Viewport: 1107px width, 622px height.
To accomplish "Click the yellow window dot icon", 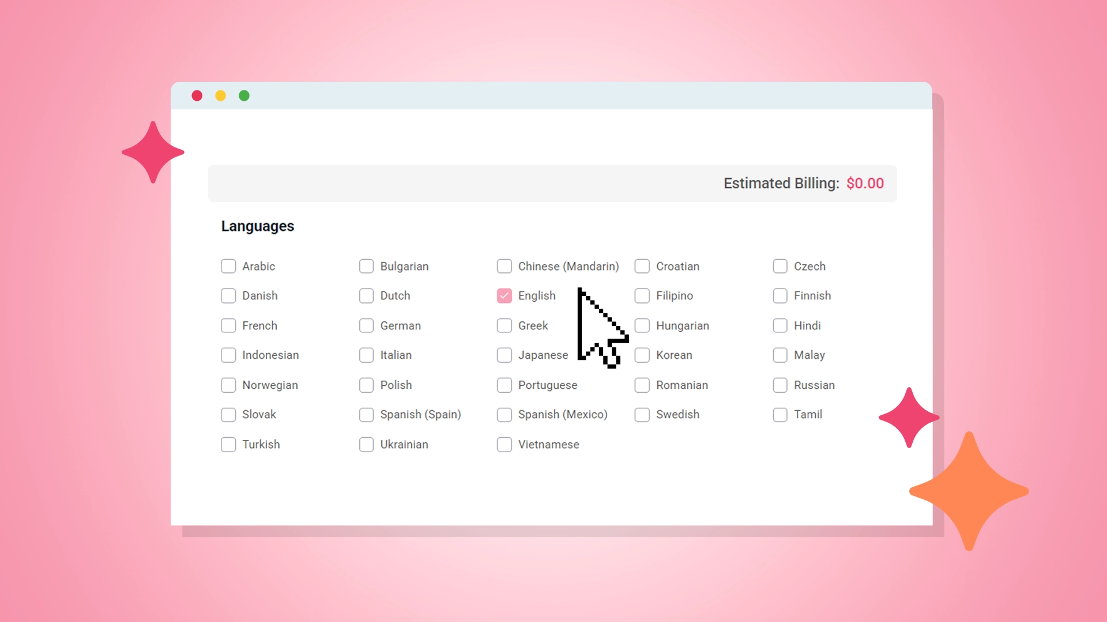I will 220,96.
